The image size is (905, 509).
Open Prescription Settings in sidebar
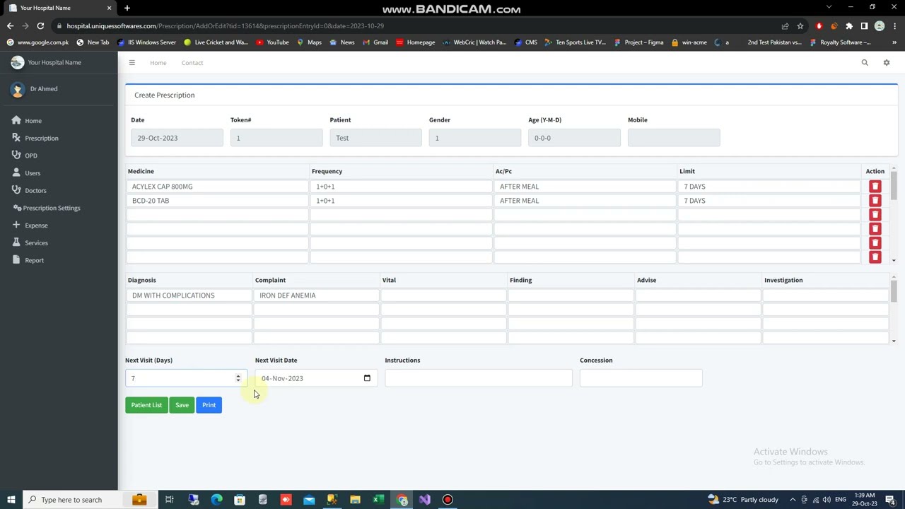coord(52,208)
